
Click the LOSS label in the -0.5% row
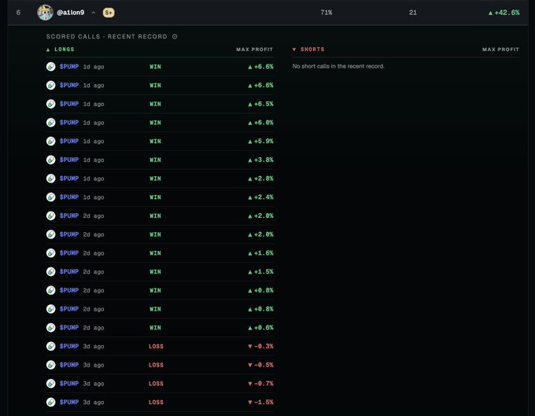click(156, 365)
